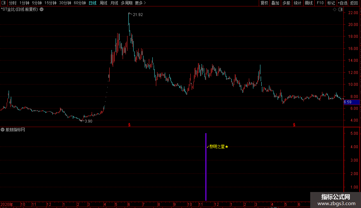
Task: Open the 统计 statistics tool
Action: pos(297,3)
